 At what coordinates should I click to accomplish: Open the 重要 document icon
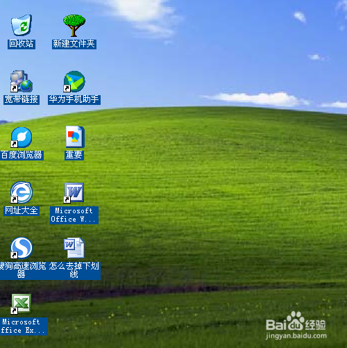[75, 137]
